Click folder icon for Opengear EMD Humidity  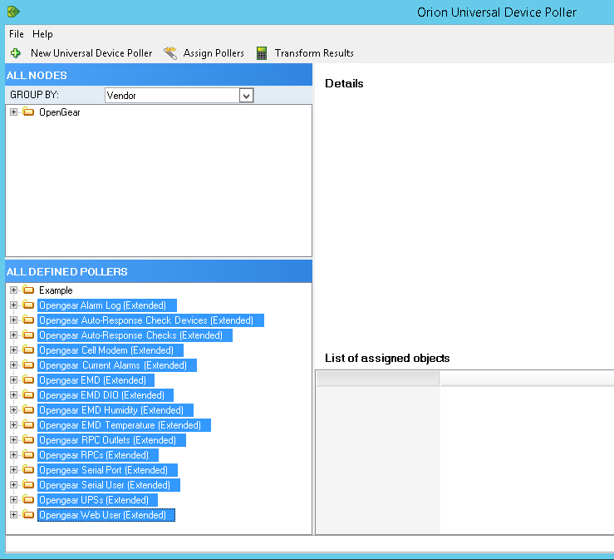pyautogui.click(x=28, y=409)
